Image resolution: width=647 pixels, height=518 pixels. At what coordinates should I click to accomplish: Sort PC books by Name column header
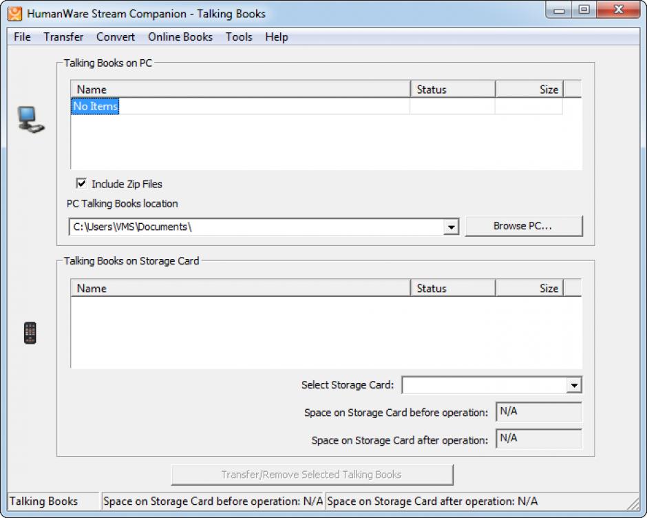click(x=240, y=90)
